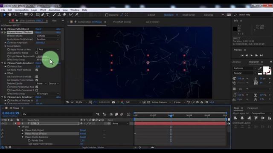This screenshot has height=153, width=273.
Task: Toggle Plexus Noise Effector fx switch
Action: (5, 32)
